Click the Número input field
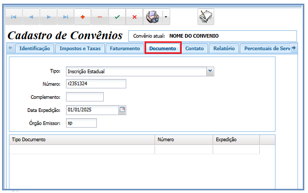 coord(96,84)
